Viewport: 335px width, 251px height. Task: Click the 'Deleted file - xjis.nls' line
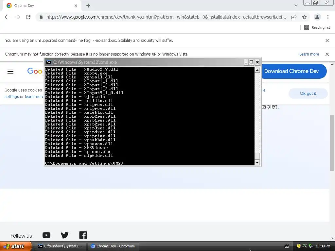pyautogui.click(x=75, y=97)
